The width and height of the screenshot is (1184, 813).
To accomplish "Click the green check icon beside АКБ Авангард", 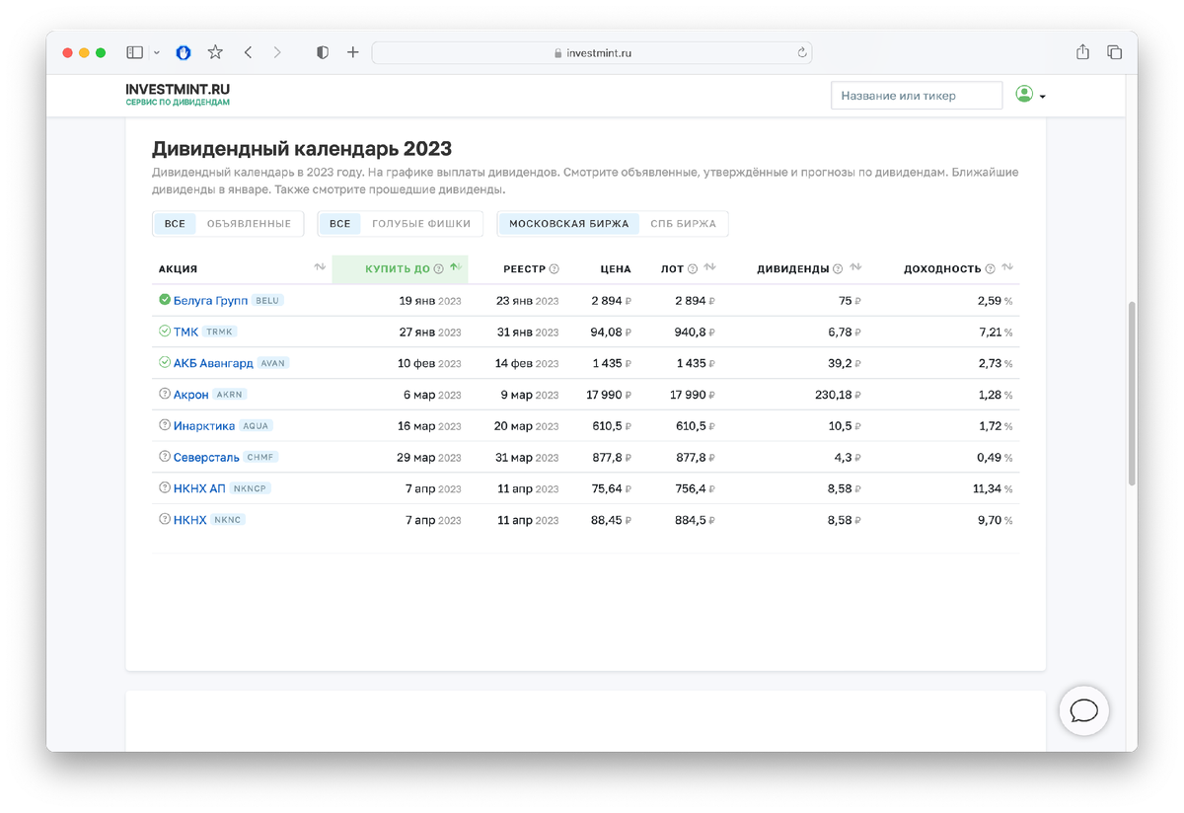I will coord(165,362).
